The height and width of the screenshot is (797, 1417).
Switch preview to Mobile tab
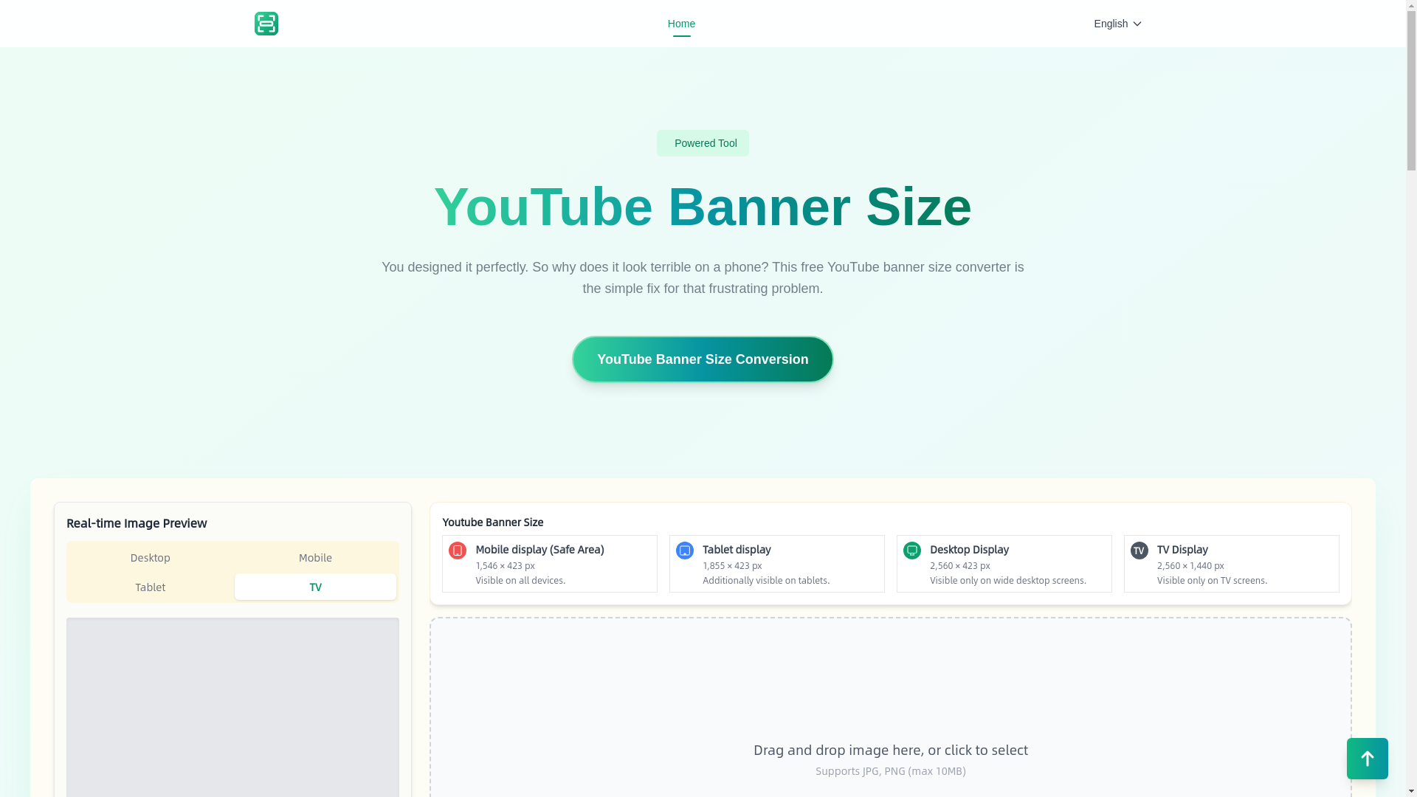coord(315,558)
